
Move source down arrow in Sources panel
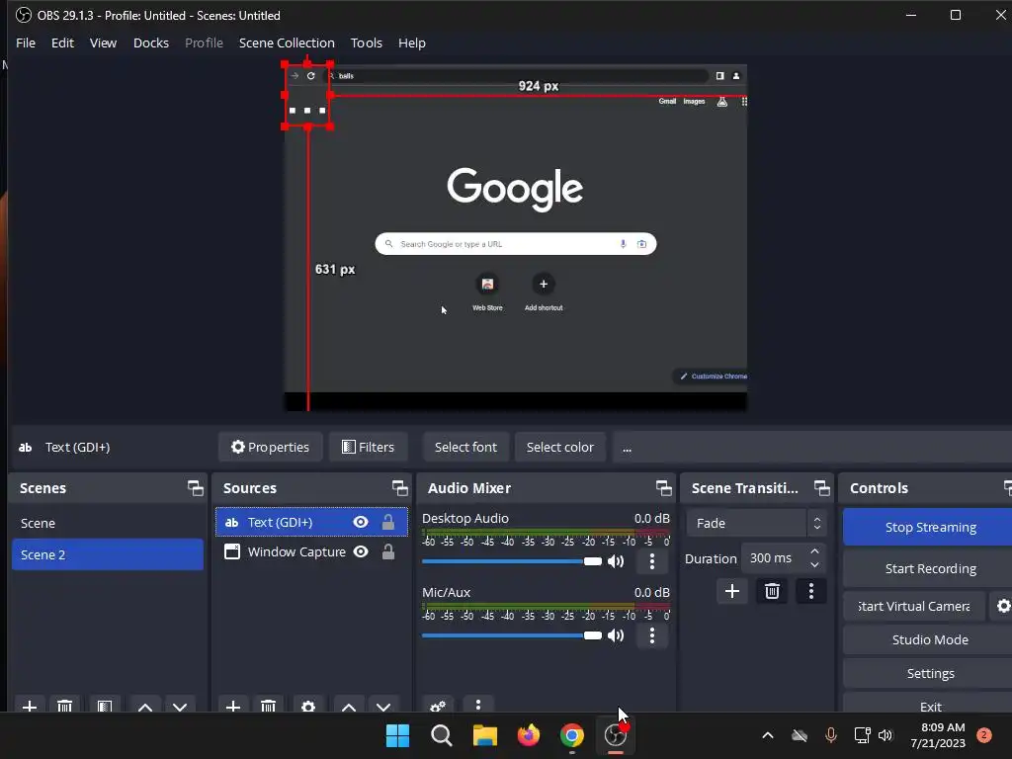[383, 706]
